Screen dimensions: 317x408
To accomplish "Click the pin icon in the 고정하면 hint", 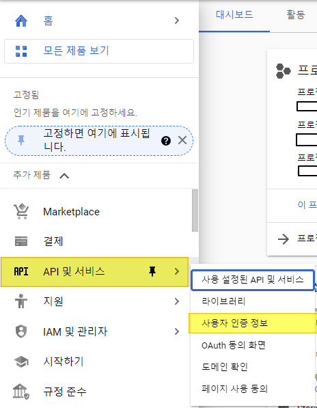I will pos(21,140).
